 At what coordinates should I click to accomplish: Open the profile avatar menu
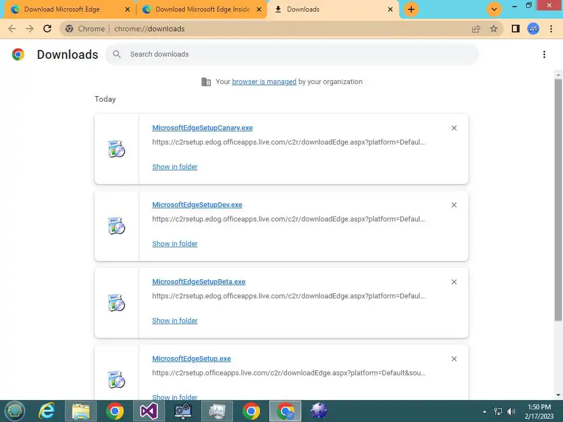coord(533,29)
